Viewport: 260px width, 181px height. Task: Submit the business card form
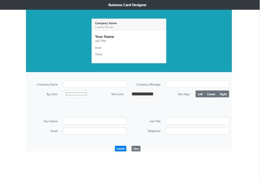pyautogui.click(x=121, y=149)
